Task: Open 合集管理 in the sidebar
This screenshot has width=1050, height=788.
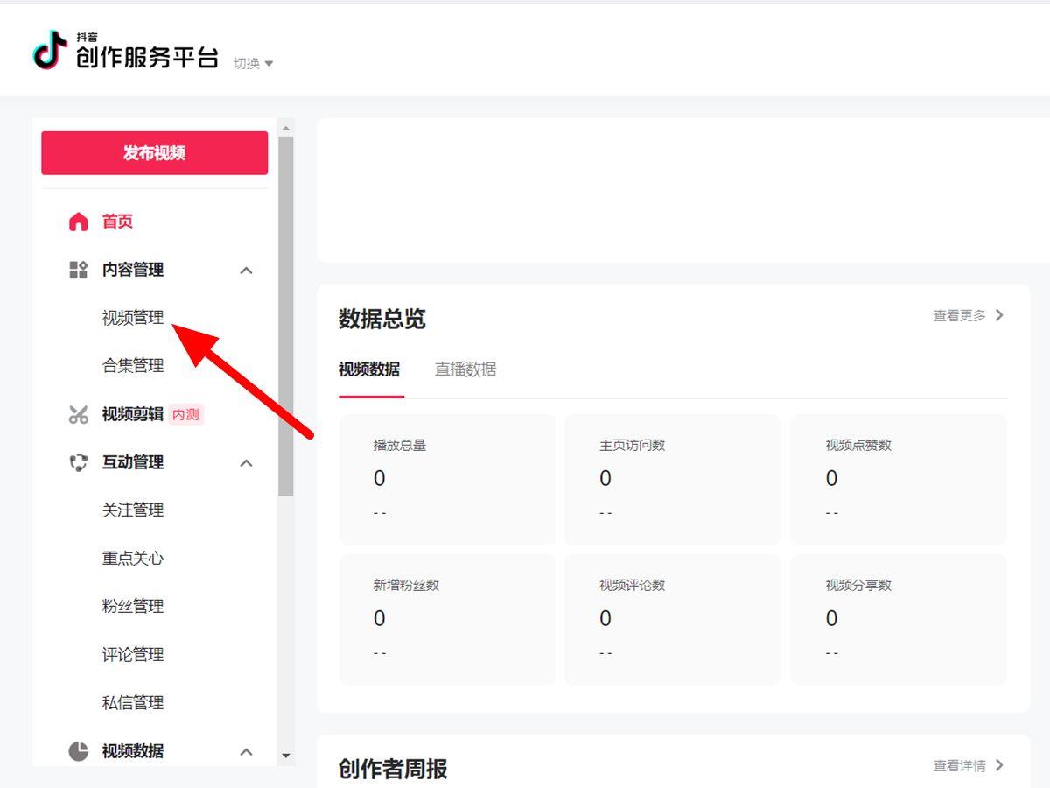Action: pyautogui.click(x=133, y=366)
